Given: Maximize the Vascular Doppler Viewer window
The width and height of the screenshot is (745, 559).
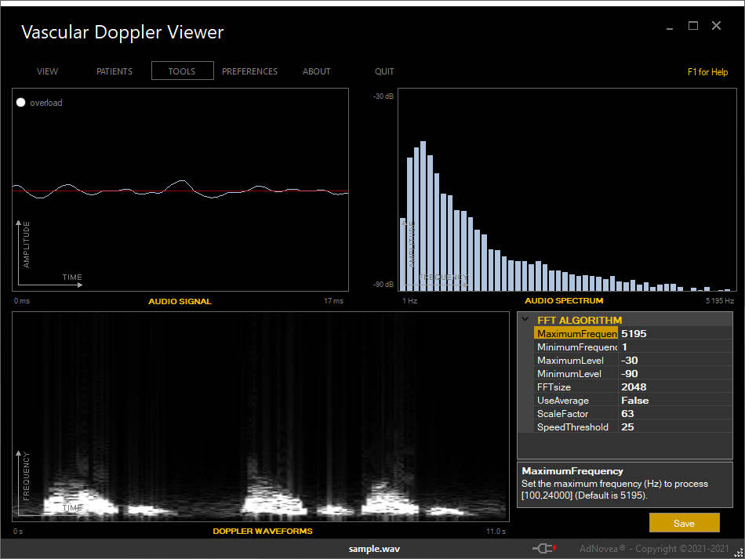Looking at the screenshot, I should [693, 26].
